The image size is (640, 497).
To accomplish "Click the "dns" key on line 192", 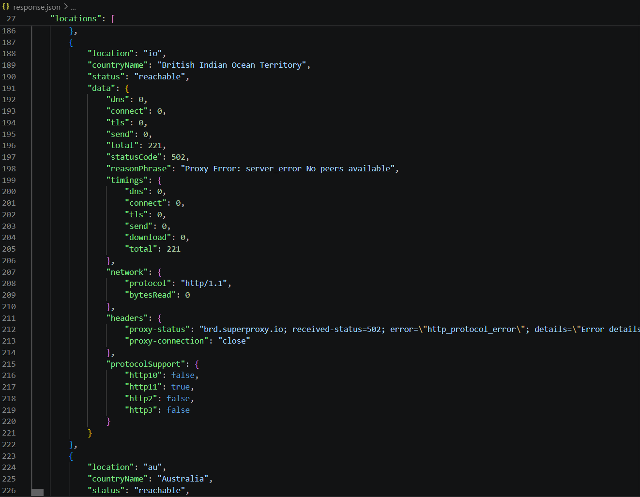I will point(118,100).
